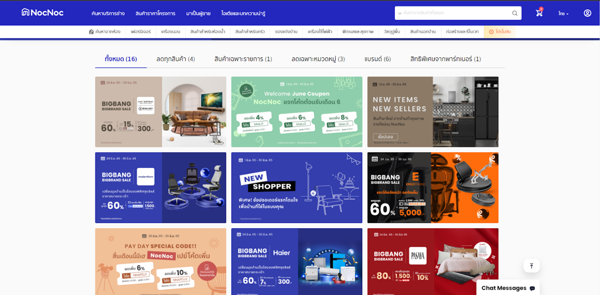Select the ของแต่งบ้าน category
Viewport: 600px width, 295px height.
pyautogui.click(x=286, y=32)
